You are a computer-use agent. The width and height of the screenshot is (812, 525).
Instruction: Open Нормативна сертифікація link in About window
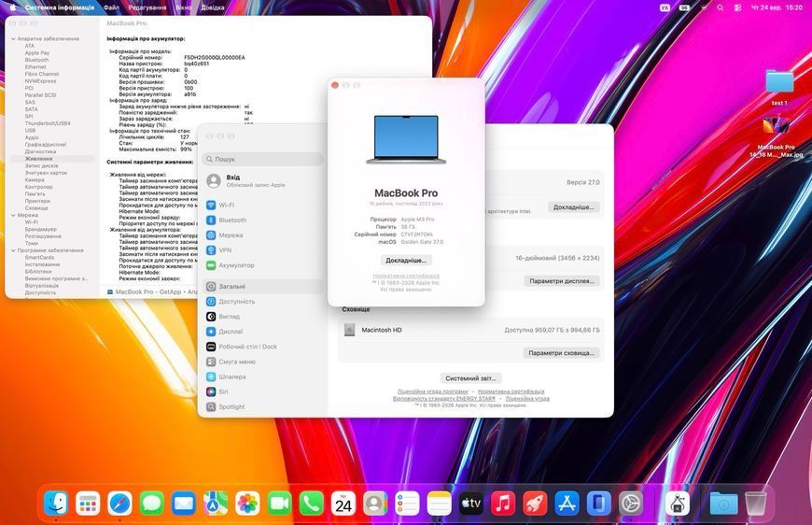(x=406, y=277)
